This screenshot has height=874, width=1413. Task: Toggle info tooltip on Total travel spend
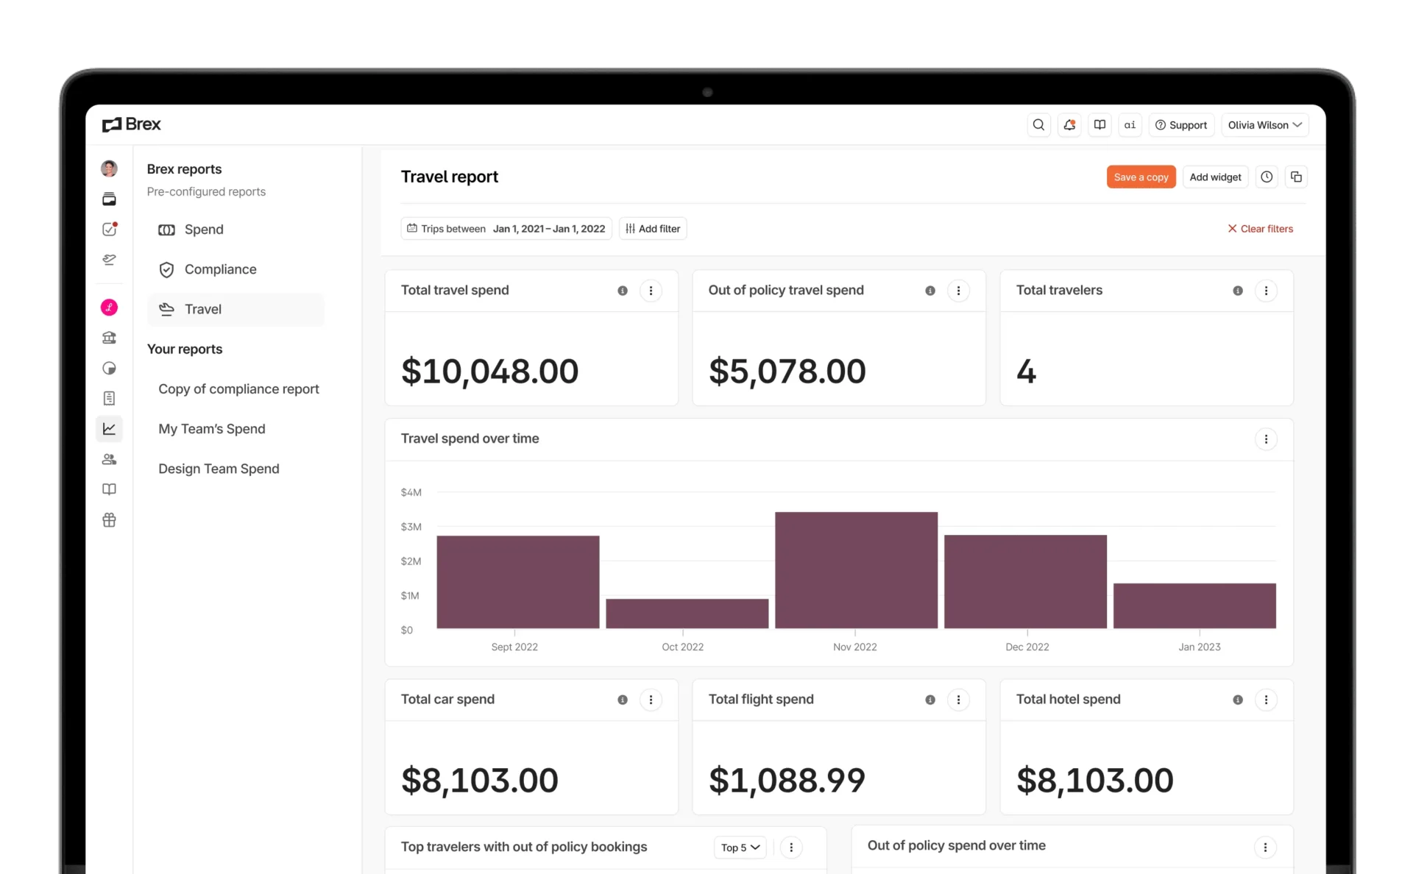(623, 291)
